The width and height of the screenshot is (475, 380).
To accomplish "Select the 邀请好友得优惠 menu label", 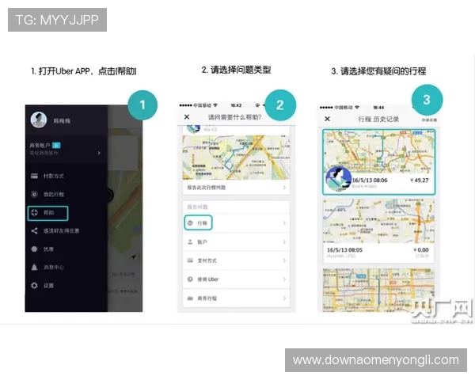I will (x=61, y=231).
